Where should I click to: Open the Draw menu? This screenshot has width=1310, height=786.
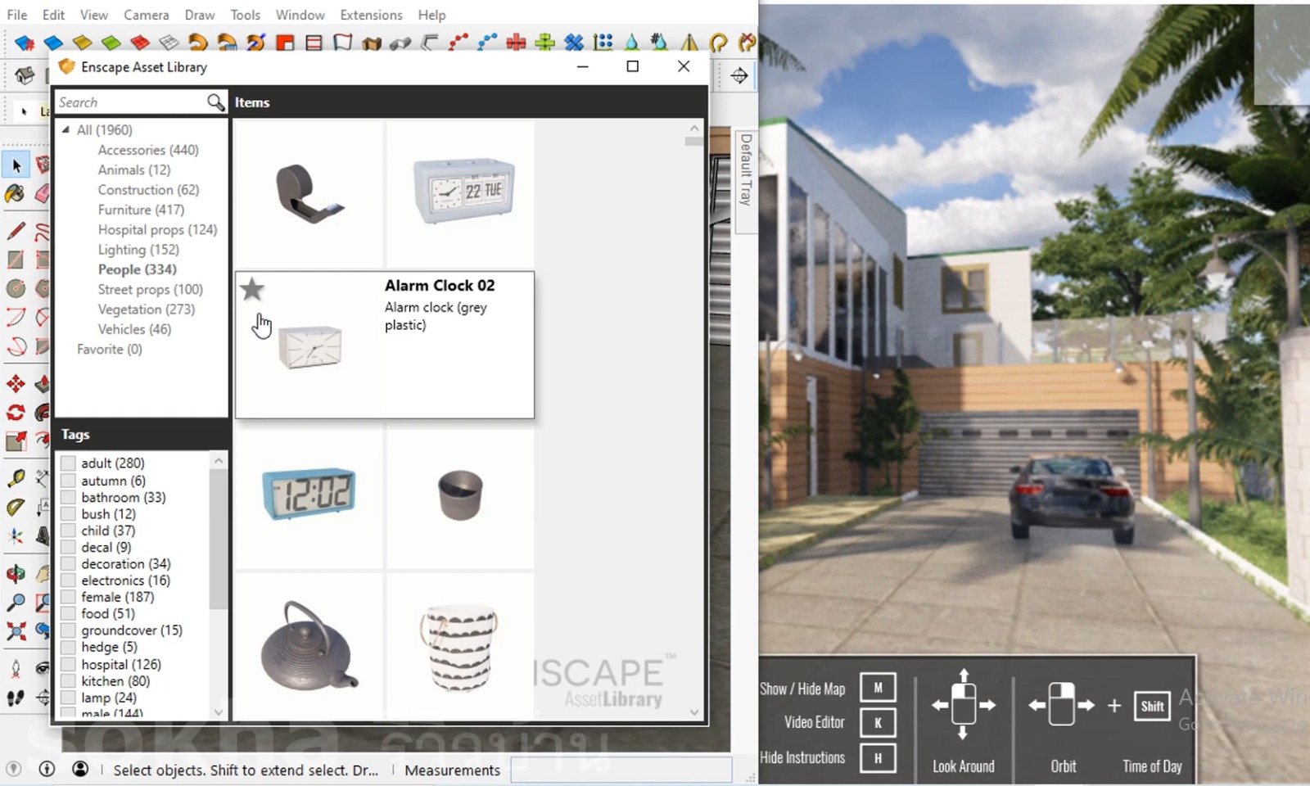click(x=200, y=15)
